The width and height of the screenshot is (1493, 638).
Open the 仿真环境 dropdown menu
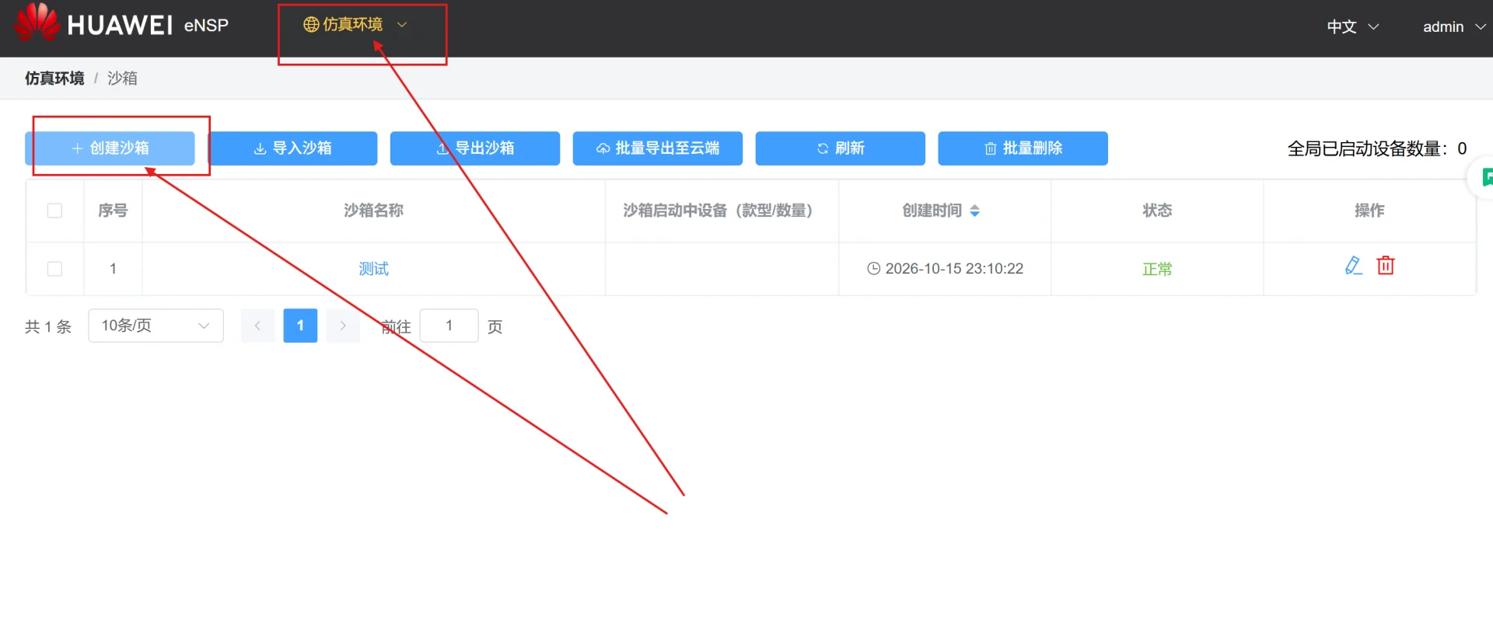[x=355, y=25]
